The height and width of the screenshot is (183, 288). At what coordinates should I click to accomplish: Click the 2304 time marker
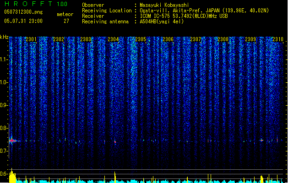pyautogui.click(x=114, y=39)
